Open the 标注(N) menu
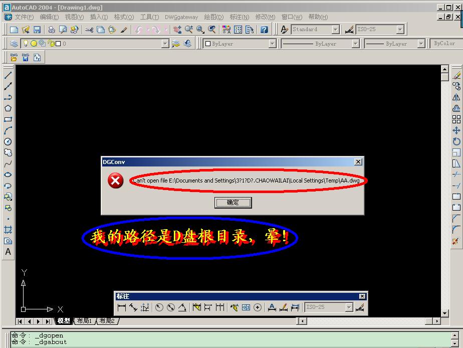Screen dimensions: 463x348 (x=239, y=17)
